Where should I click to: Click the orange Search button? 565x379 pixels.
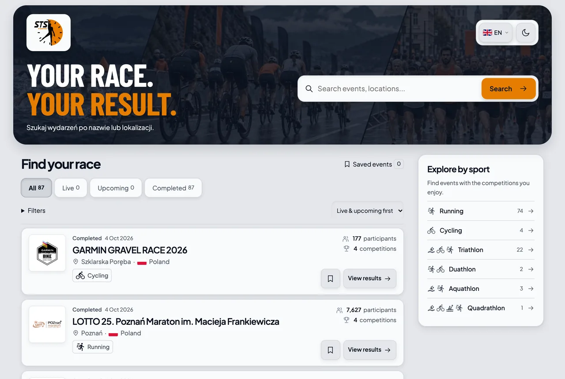point(508,89)
